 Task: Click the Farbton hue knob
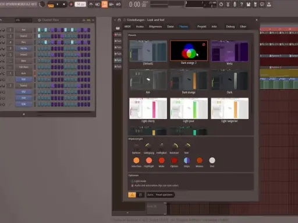coord(136,146)
